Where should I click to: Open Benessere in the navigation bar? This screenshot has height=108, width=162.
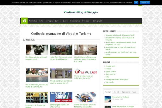86,21
